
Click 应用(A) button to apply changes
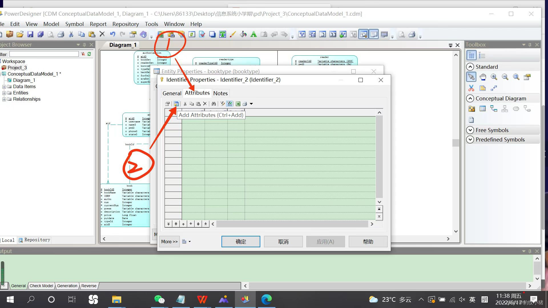[x=325, y=241]
